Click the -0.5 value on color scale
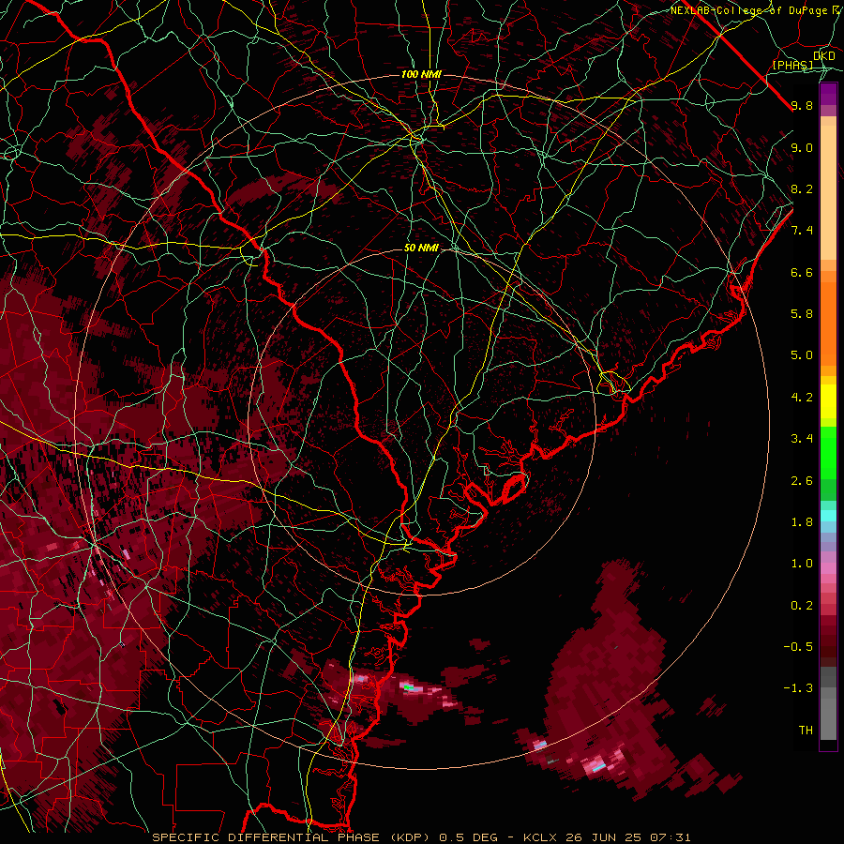Viewport: 844px width, 844px height. pyautogui.click(x=798, y=647)
